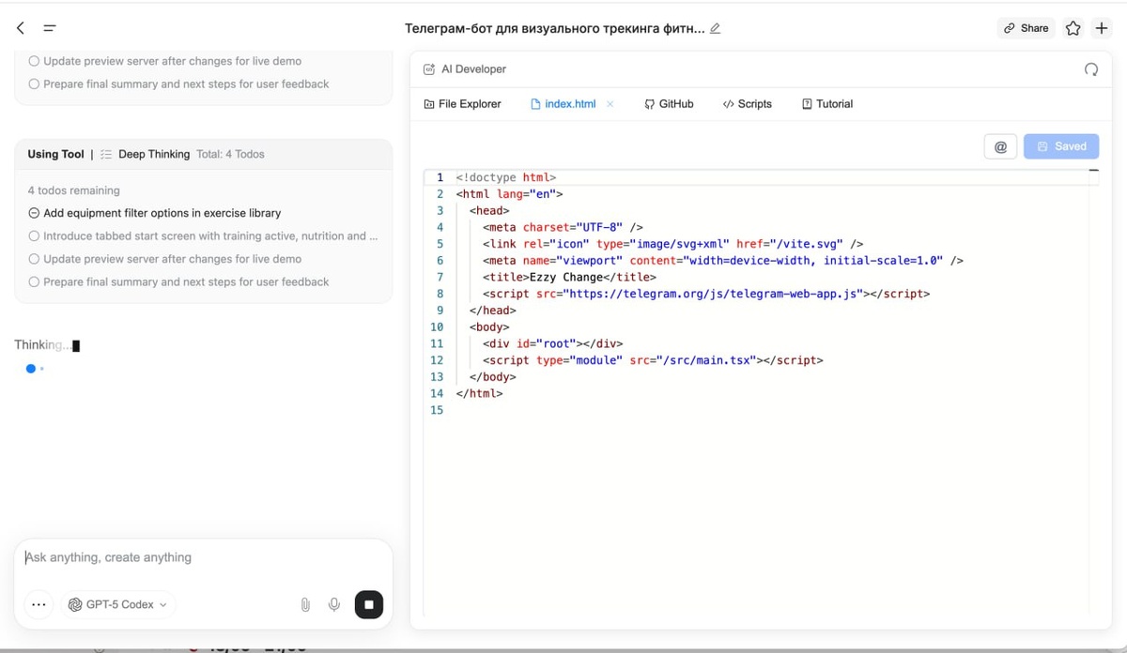The image size is (1127, 653).
Task: Edit the project title pencil icon
Action: pyautogui.click(x=715, y=28)
